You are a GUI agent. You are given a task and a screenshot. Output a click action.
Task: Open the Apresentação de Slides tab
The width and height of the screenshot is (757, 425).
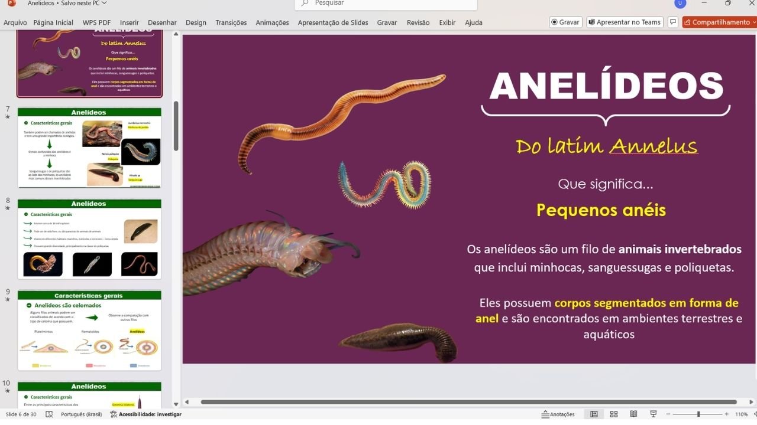(333, 22)
